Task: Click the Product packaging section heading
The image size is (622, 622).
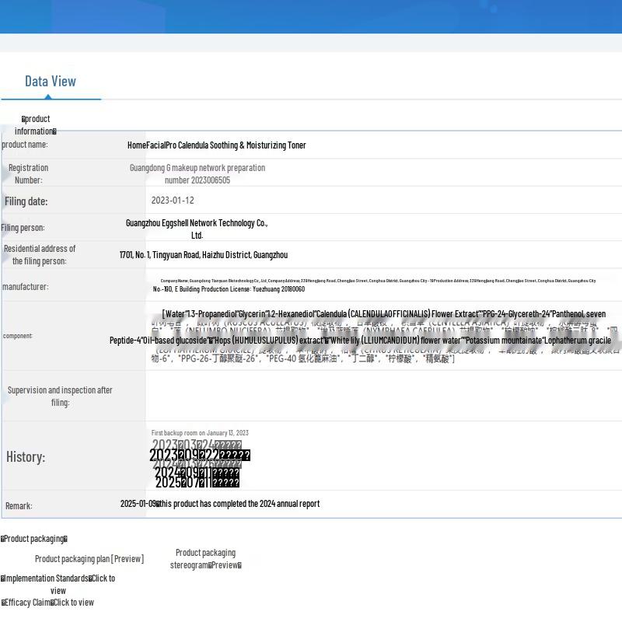Action: click(33, 539)
